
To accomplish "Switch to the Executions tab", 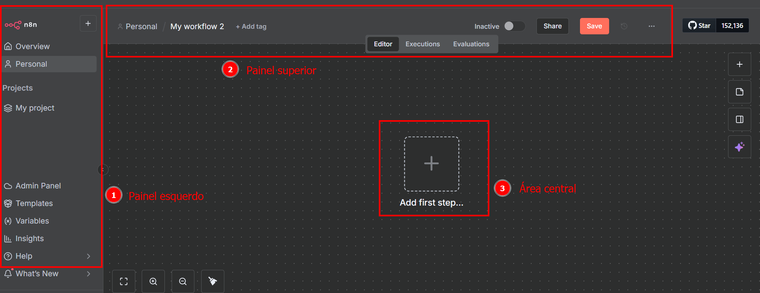I will [423, 44].
